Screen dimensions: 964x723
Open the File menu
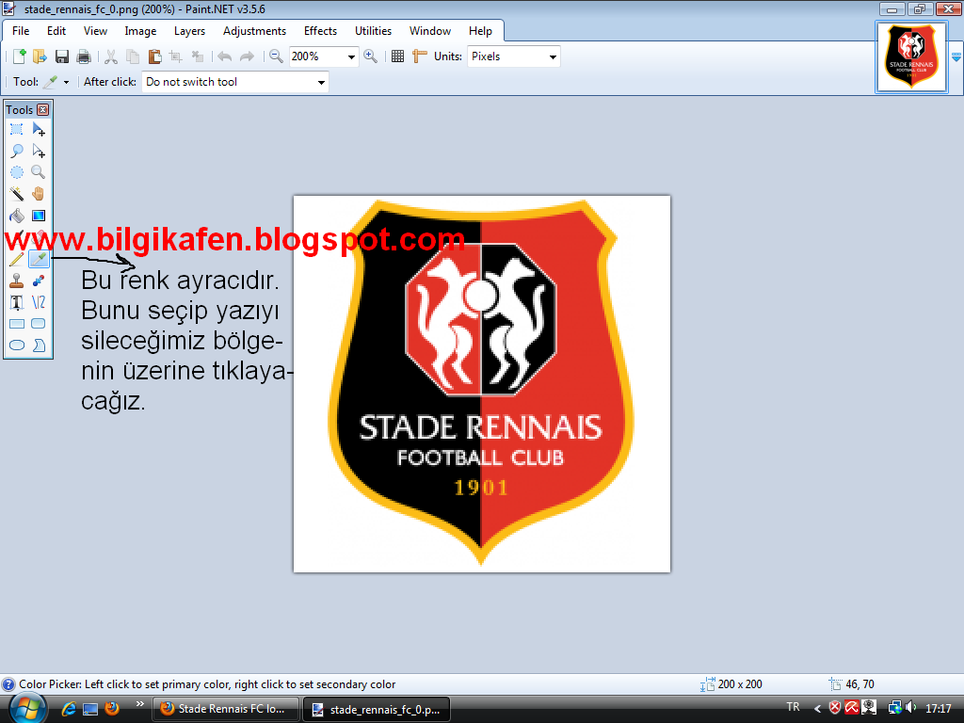click(x=21, y=31)
